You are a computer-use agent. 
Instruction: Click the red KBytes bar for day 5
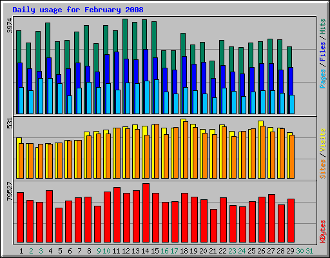(59, 225)
